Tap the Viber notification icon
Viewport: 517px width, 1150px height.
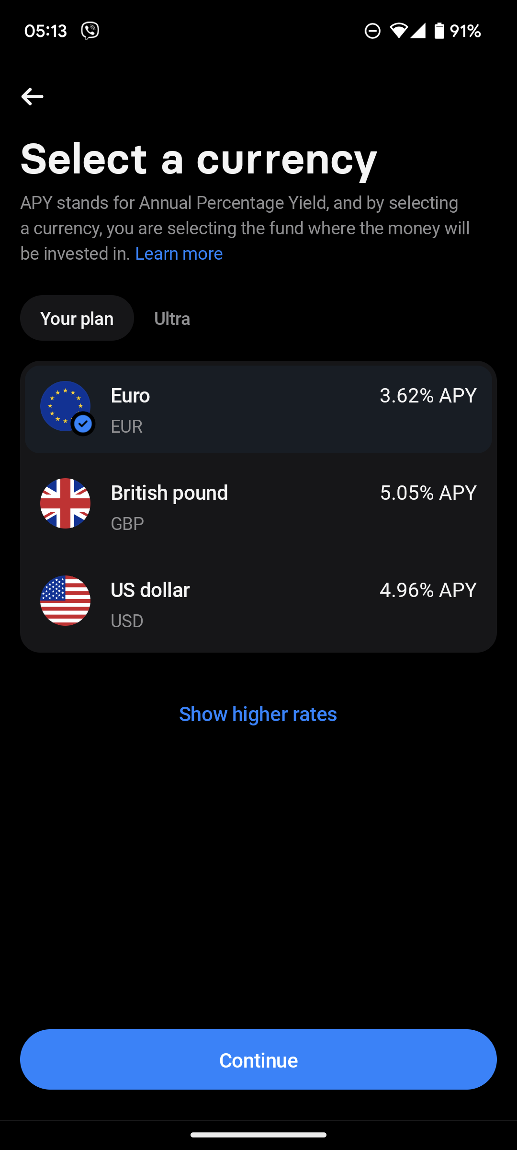click(90, 31)
